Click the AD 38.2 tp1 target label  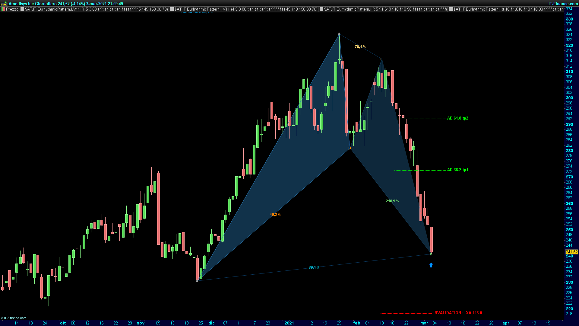tap(457, 170)
